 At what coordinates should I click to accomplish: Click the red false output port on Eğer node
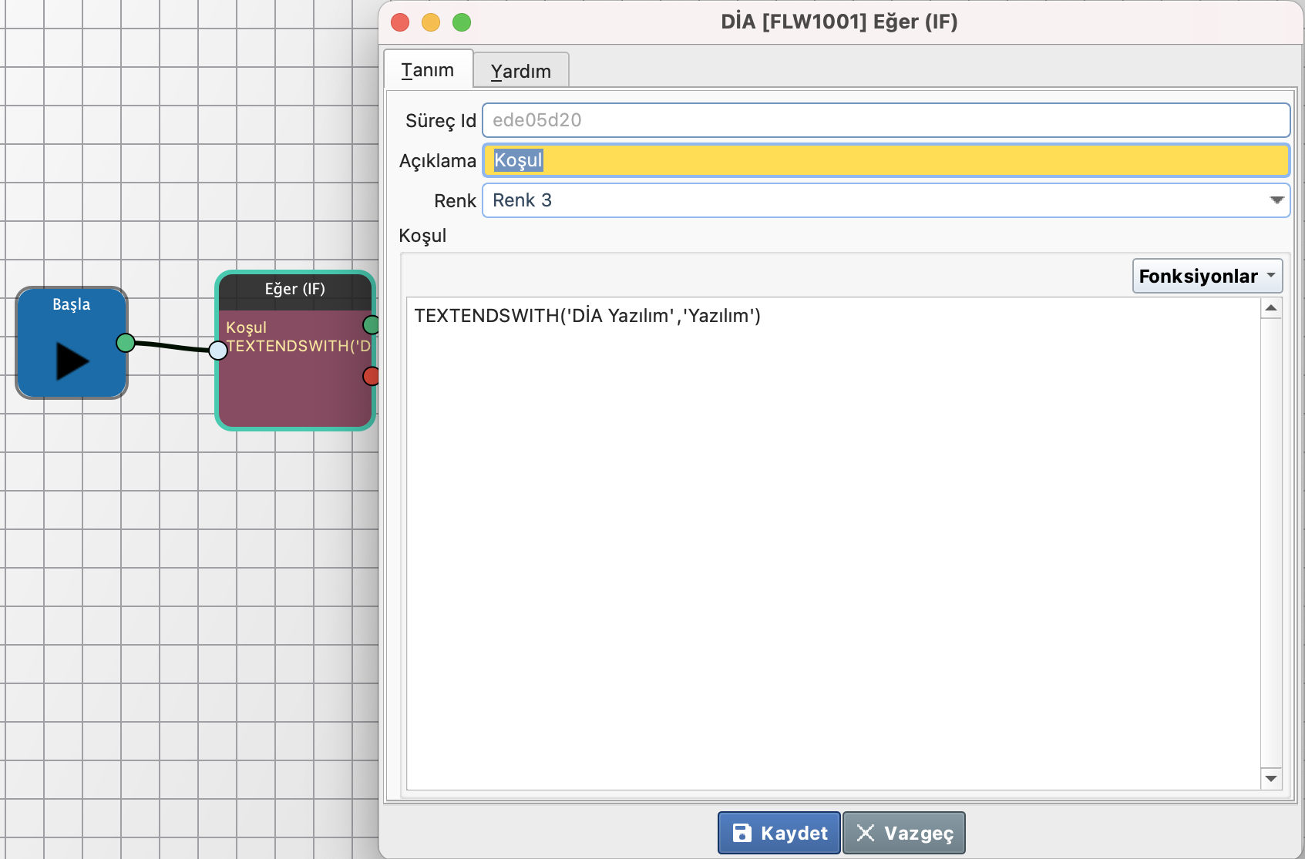click(371, 376)
